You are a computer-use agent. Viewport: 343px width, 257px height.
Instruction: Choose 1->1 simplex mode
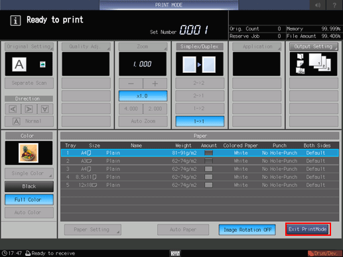tap(200, 121)
